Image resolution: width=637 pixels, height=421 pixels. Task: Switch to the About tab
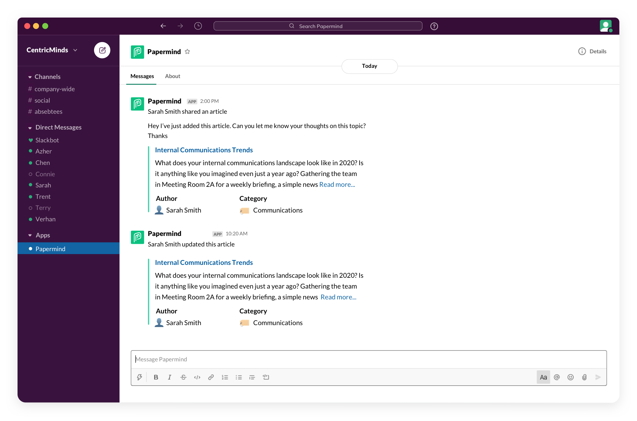click(x=172, y=76)
